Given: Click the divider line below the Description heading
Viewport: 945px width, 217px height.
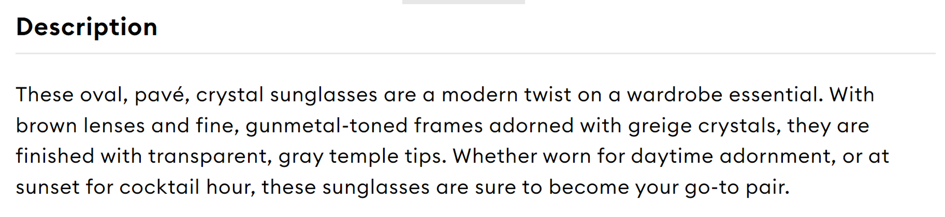Looking at the screenshot, I should click(475, 53).
